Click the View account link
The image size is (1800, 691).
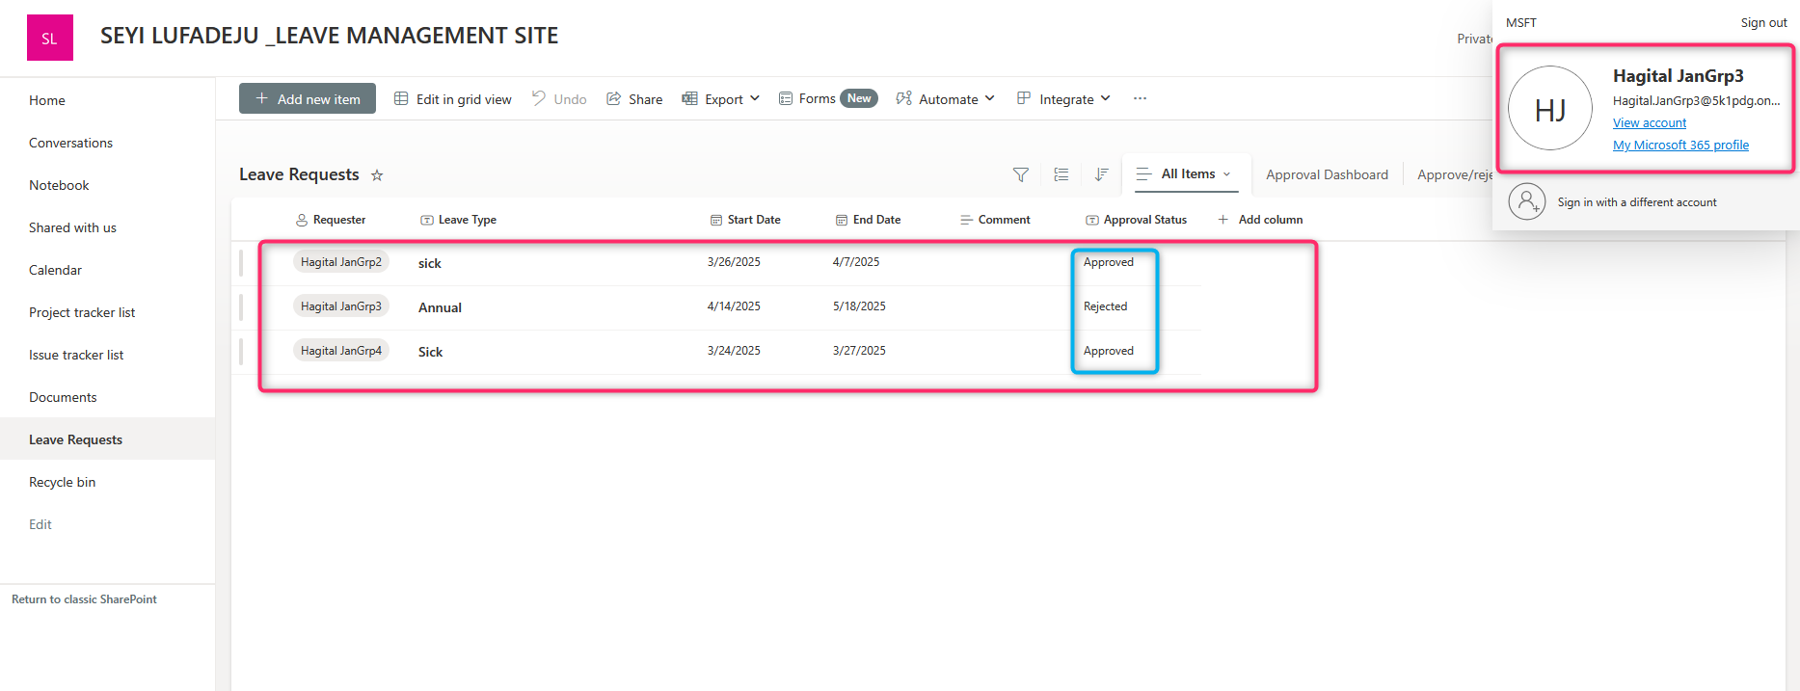tap(1649, 123)
